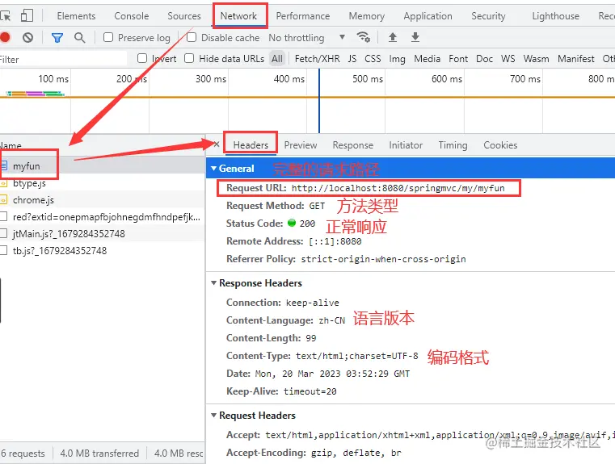Switch to the Preview detail tab
This screenshot has width=615, height=464.
coord(301,145)
